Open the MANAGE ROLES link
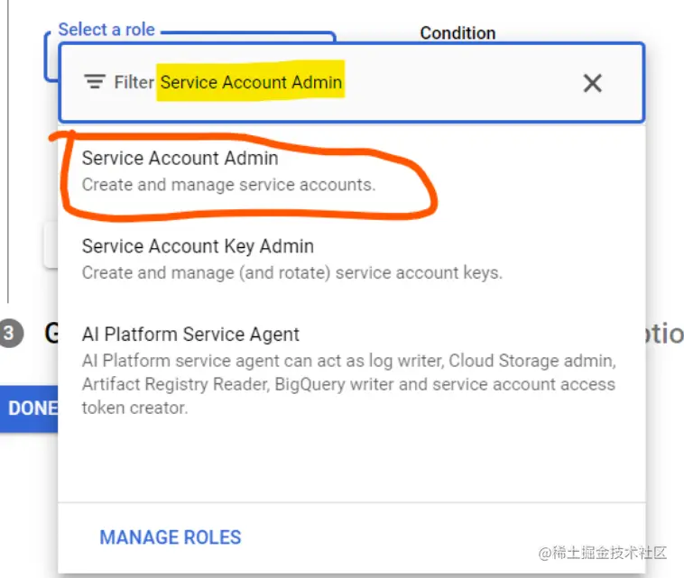Screen dimensions: 684x578 [171, 537]
